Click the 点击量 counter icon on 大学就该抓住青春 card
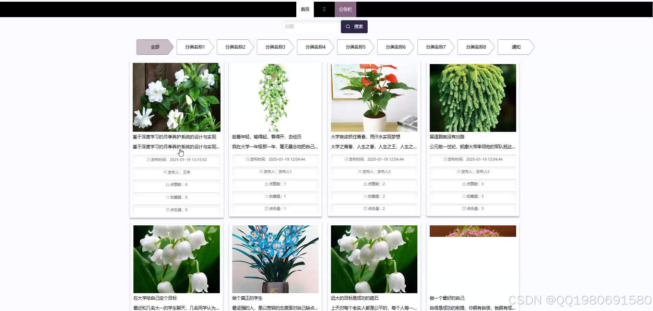The height and width of the screenshot is (311, 653). pyautogui.click(x=365, y=209)
